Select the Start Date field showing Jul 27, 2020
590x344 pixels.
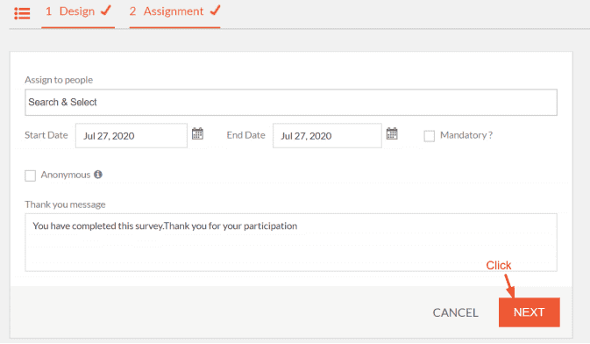132,136
